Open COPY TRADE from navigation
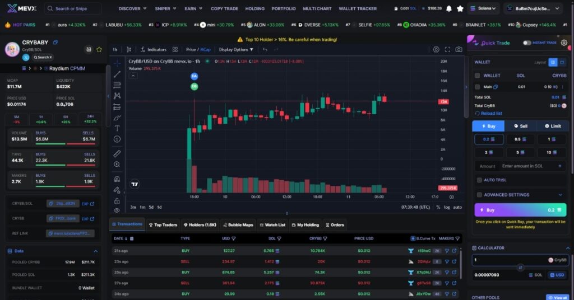 point(224,8)
